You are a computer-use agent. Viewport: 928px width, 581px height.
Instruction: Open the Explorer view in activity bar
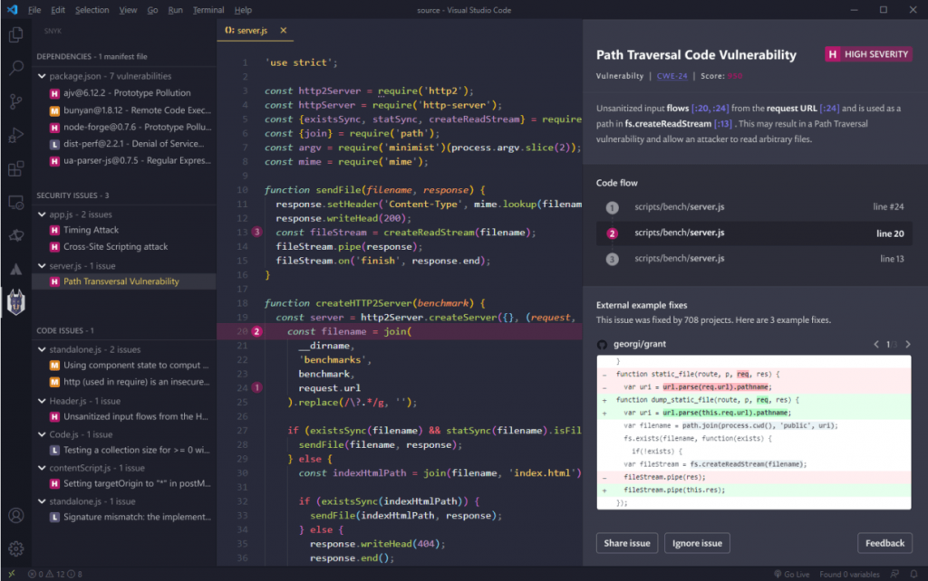click(16, 35)
